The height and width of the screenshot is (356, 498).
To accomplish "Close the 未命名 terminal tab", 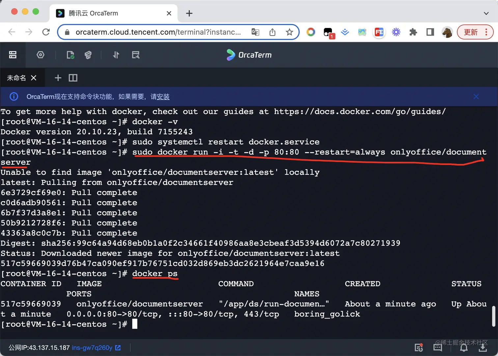I will [34, 78].
